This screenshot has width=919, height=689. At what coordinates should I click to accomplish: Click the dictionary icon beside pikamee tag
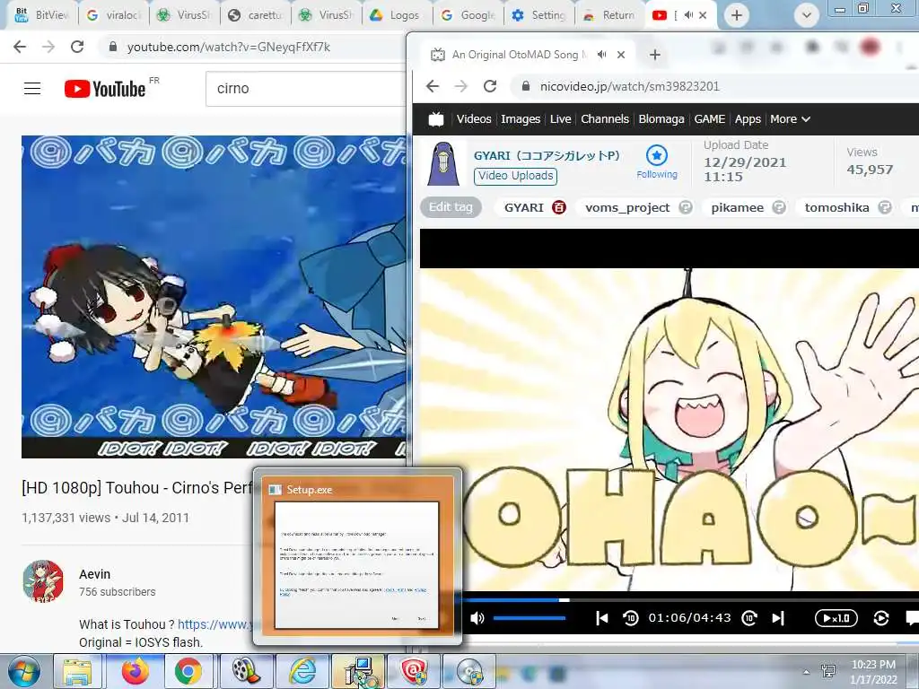[778, 207]
